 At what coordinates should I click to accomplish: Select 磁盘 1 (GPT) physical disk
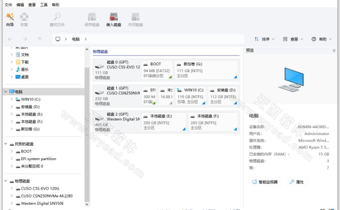click(x=117, y=96)
